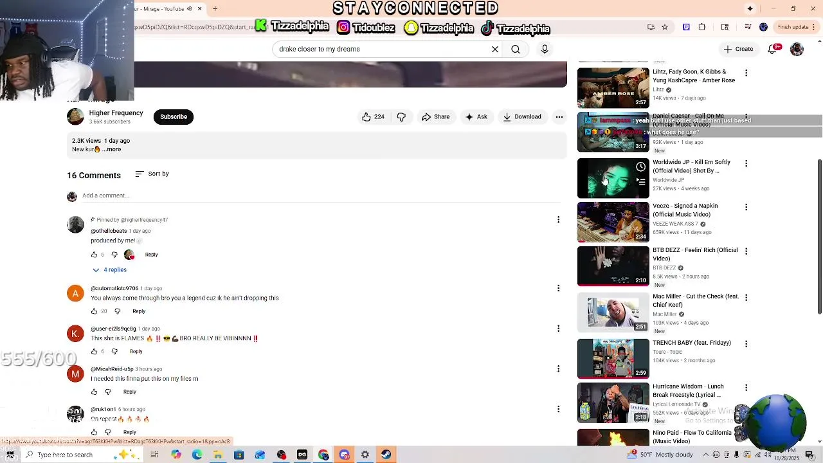Open options for @MicahReid-u5p comment

click(558, 369)
